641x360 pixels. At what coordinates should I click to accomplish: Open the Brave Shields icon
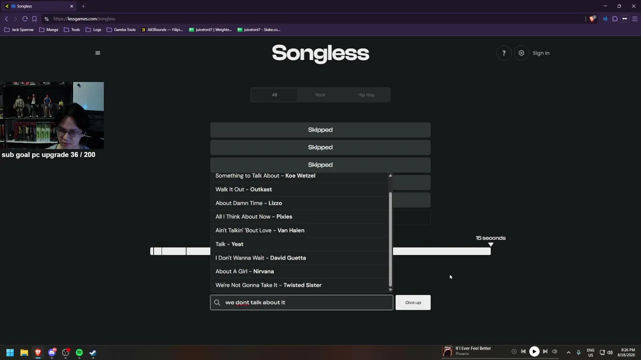pyautogui.click(x=592, y=19)
